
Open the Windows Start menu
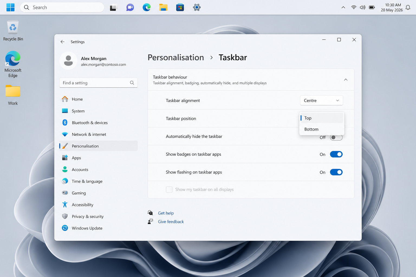coord(10,7)
